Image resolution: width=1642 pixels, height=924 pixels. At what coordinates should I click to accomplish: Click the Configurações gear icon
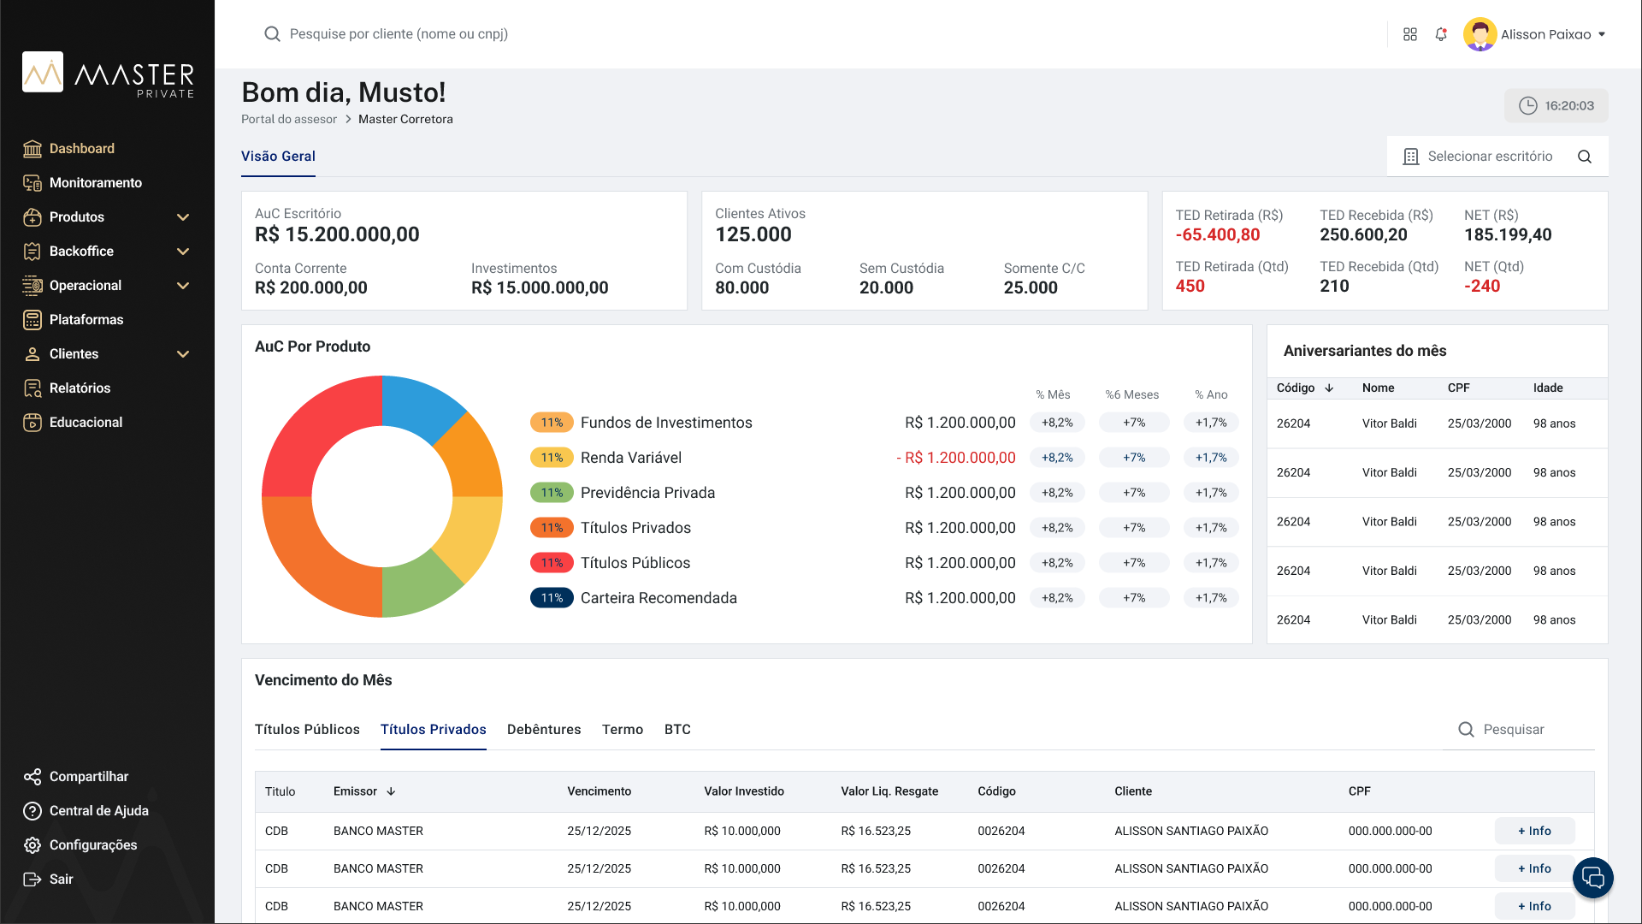pos(32,845)
